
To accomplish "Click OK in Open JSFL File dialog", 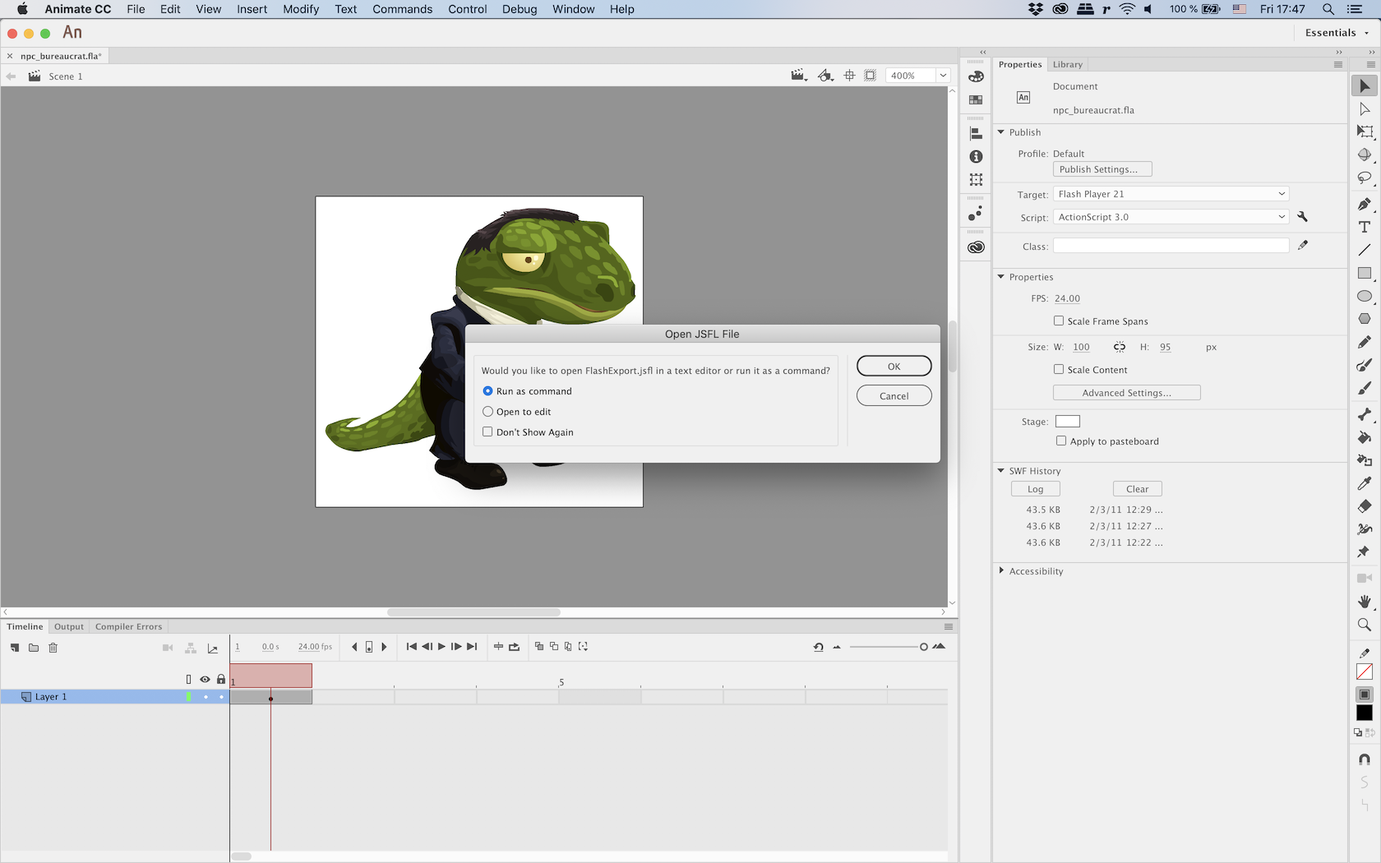I will tap(894, 367).
